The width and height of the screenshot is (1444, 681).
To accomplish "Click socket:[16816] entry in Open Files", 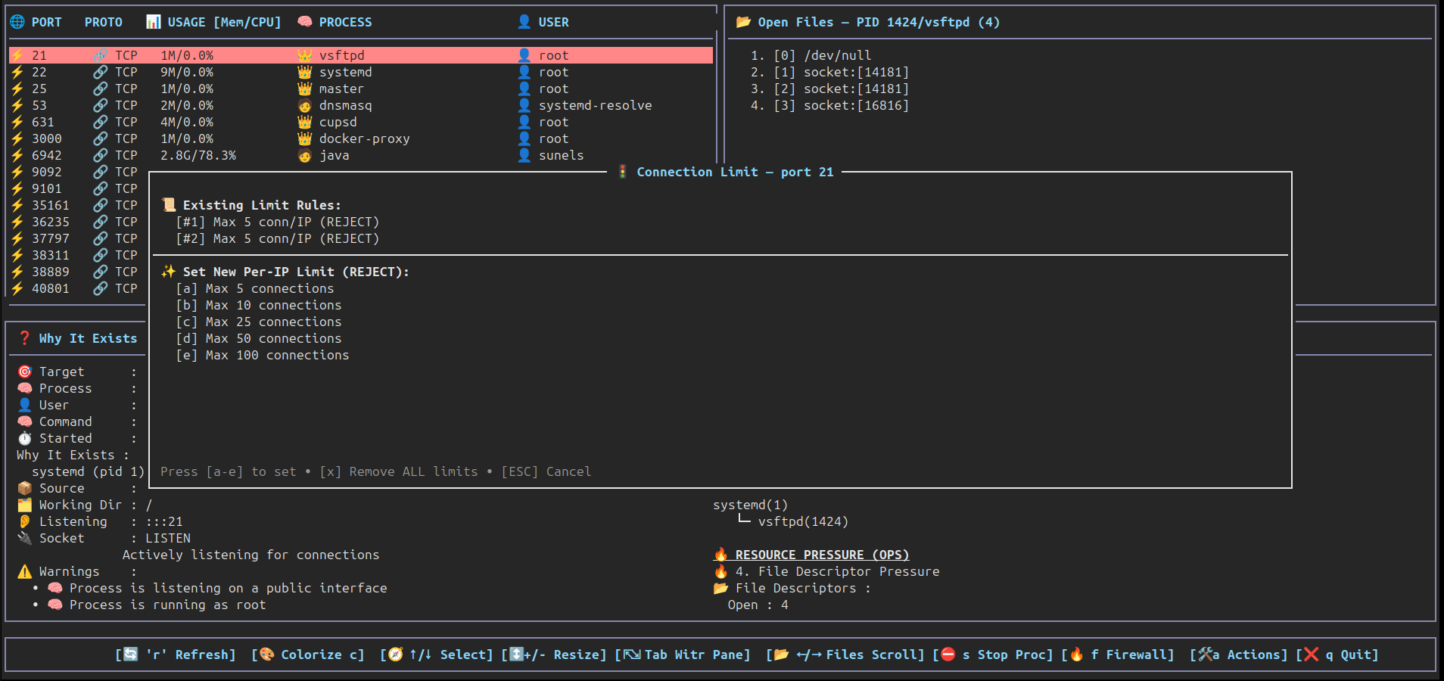I will [x=855, y=105].
